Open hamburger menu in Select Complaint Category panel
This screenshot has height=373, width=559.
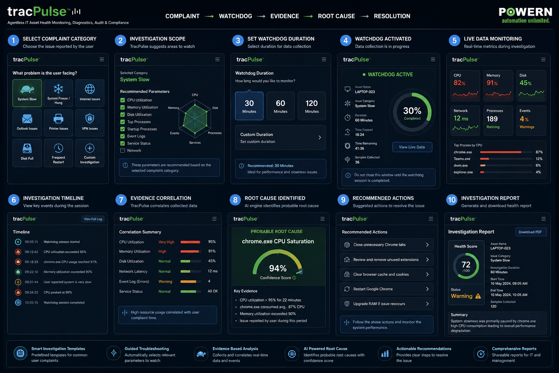coord(102,59)
